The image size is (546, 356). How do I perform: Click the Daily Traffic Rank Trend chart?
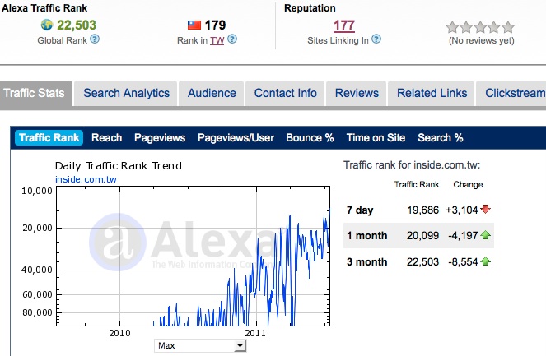[194, 257]
